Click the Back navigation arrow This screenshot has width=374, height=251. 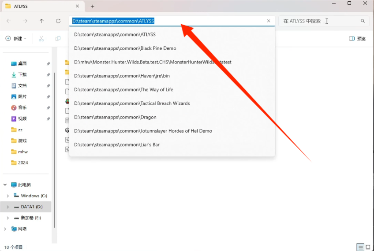[9, 21]
